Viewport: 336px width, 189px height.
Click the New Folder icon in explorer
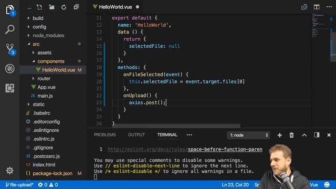coord(51,7)
